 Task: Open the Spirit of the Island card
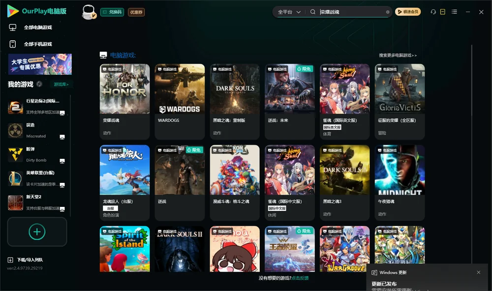coord(124,249)
